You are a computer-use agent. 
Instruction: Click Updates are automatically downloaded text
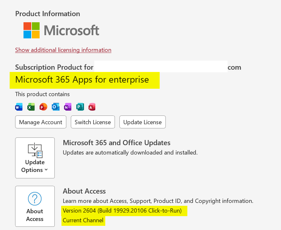tap(130, 153)
